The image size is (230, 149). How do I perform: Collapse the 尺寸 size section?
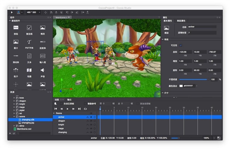point(163,93)
